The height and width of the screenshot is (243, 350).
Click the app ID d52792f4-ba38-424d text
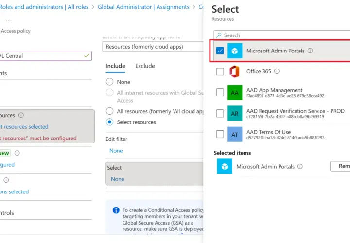[285, 138]
